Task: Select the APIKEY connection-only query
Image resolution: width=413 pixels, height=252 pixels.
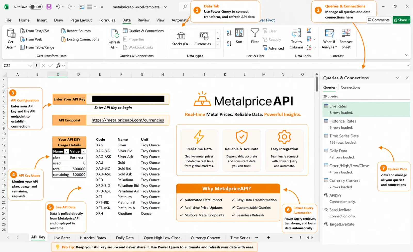Action: coord(366,198)
